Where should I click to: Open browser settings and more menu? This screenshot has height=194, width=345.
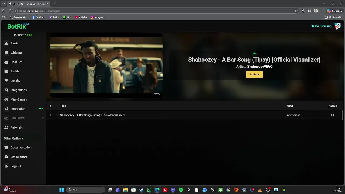322,11
